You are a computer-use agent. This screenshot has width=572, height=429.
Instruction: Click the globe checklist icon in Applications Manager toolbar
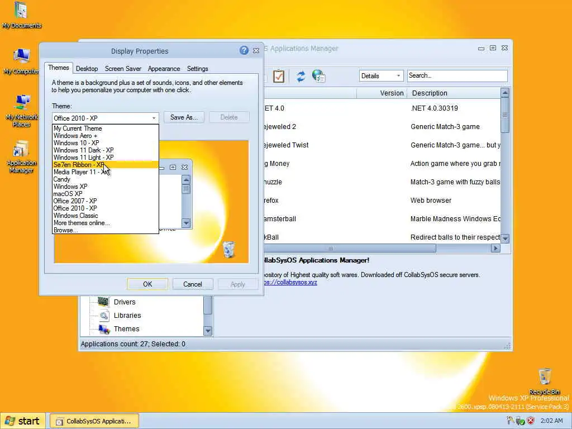(319, 76)
